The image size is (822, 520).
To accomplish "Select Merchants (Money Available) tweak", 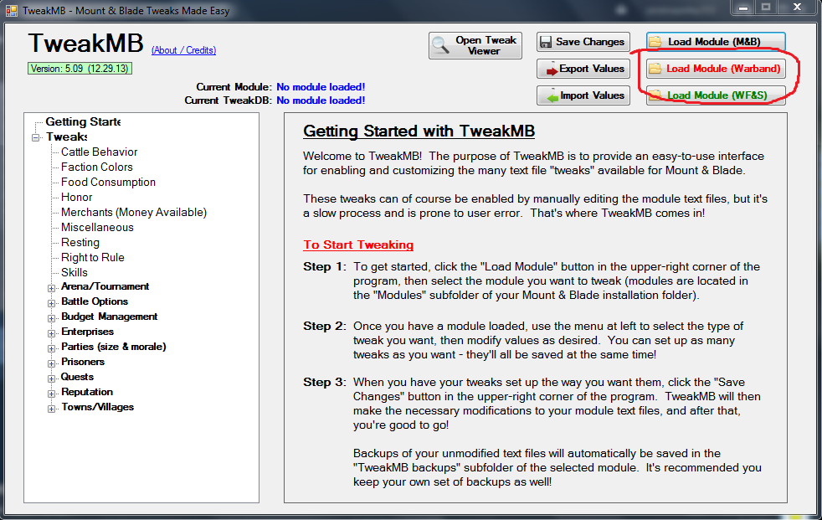I will (134, 213).
